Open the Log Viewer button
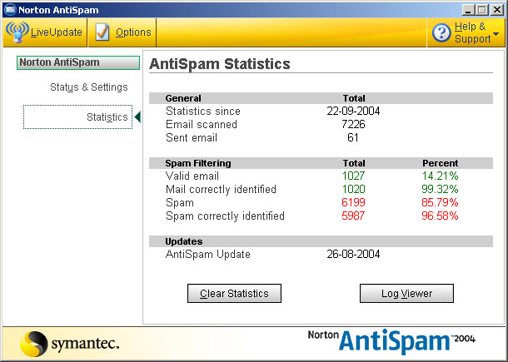 pyautogui.click(x=406, y=294)
